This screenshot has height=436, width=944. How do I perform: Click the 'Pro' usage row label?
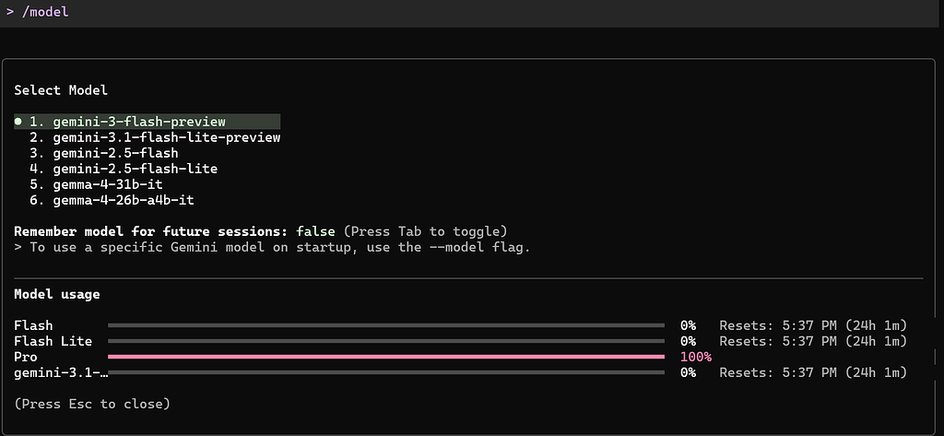click(25, 357)
